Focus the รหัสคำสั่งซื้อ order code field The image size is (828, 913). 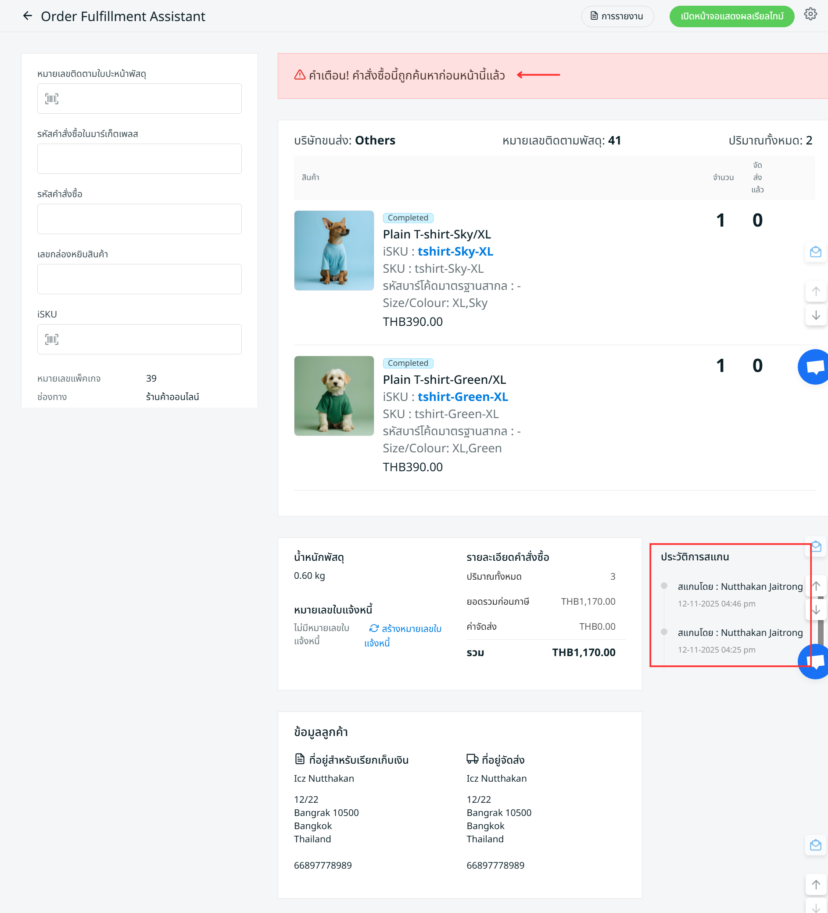click(140, 219)
